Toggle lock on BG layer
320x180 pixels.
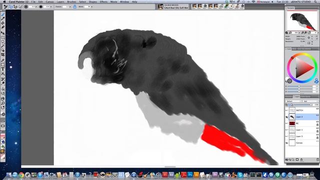pos(317,124)
